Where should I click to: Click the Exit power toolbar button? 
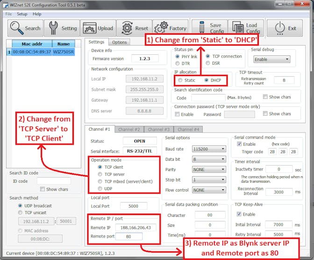coord(285,28)
